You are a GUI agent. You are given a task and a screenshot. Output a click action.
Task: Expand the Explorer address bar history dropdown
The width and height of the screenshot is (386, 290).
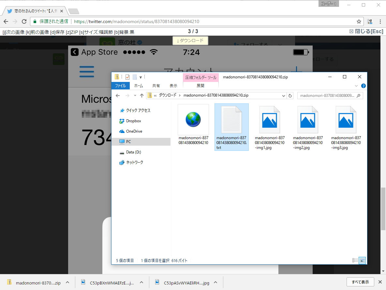[x=283, y=96]
